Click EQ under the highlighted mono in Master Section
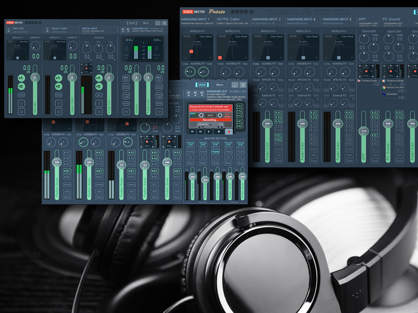 click(216, 158)
